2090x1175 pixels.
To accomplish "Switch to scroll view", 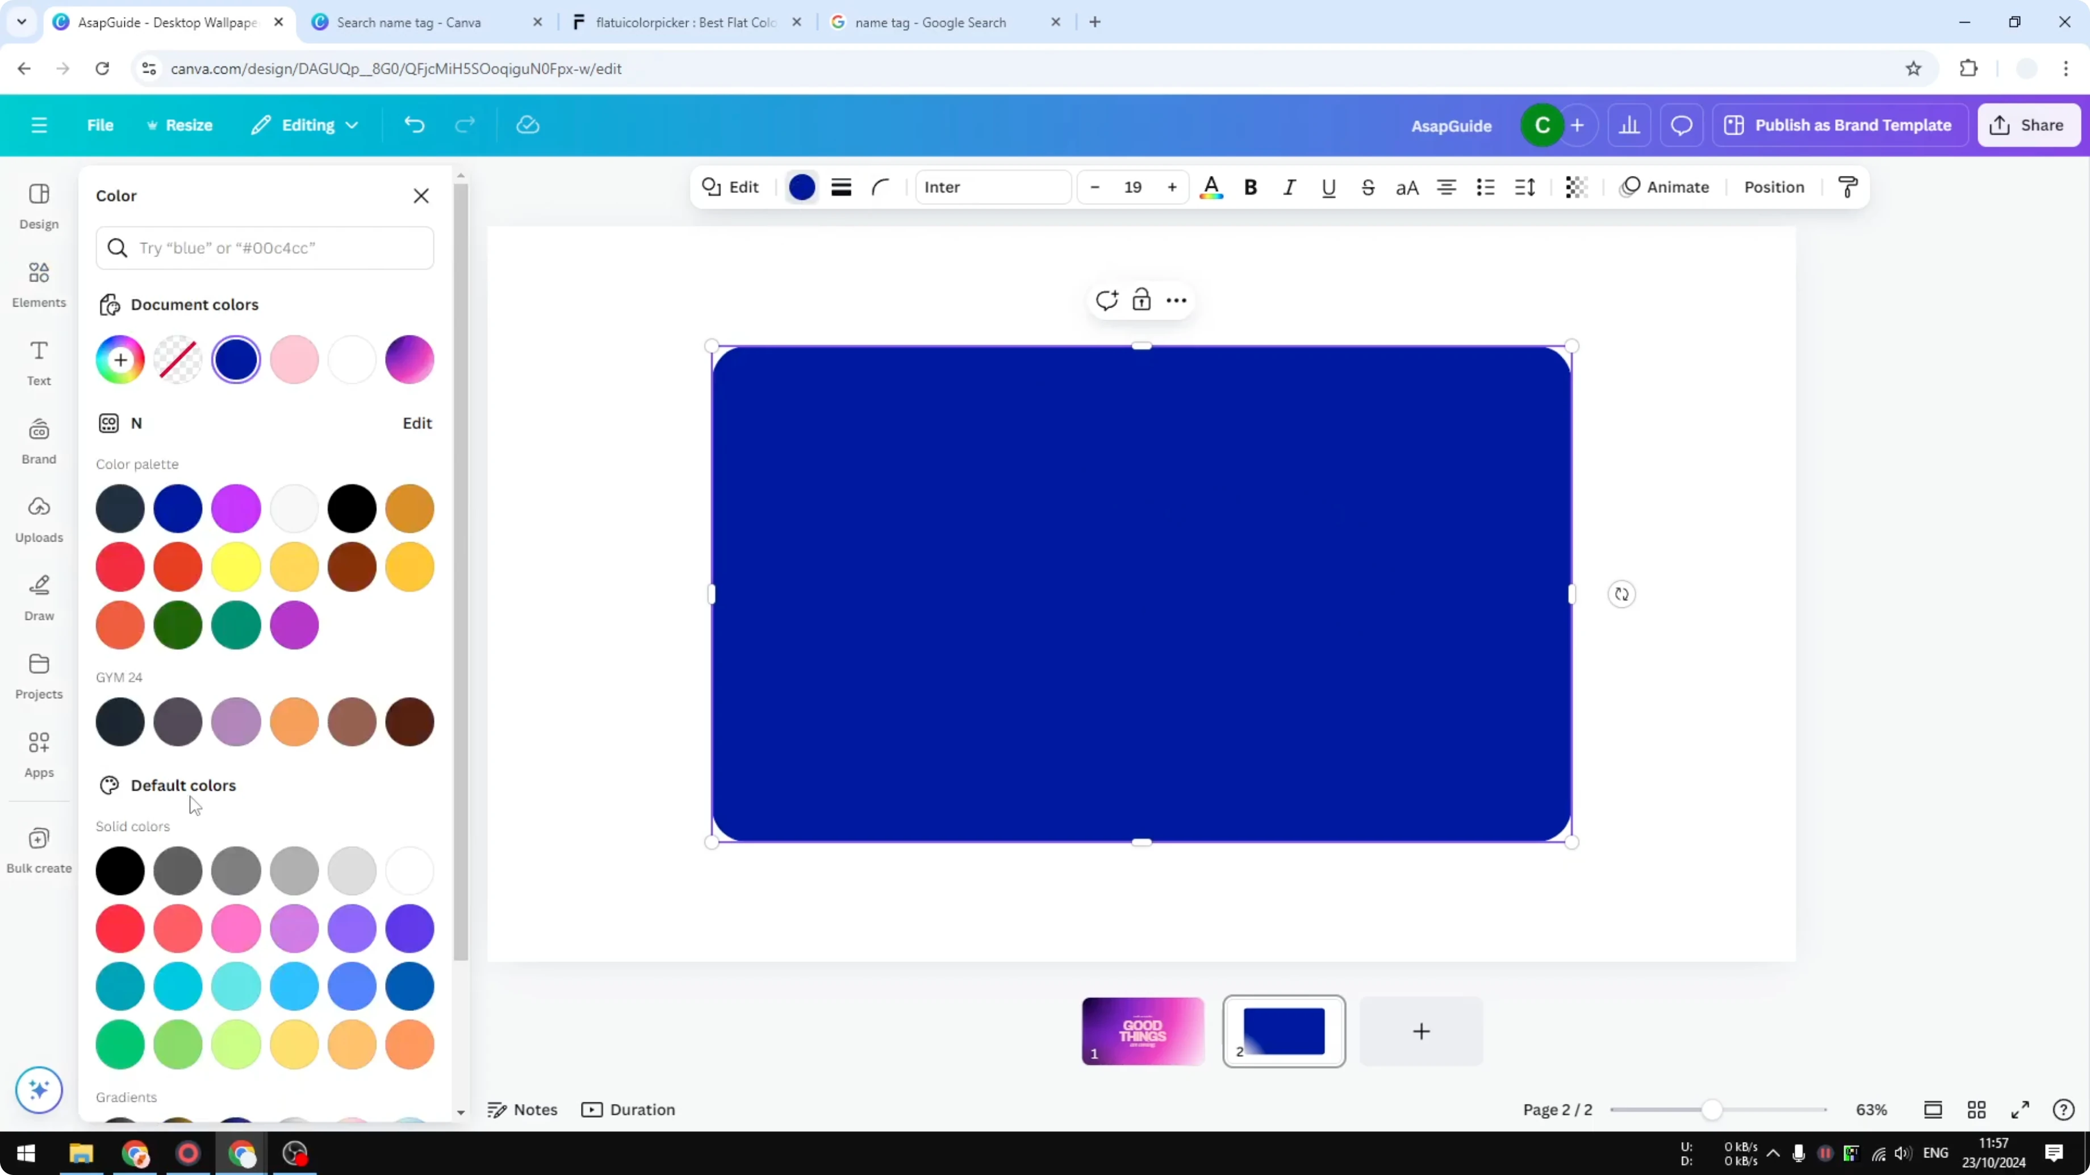I will (1933, 1109).
